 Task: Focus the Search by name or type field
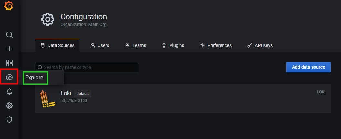[x=86, y=67]
